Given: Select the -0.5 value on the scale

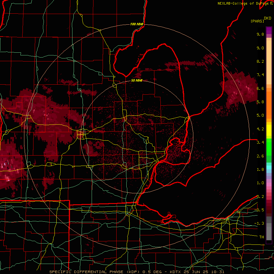Looking at the screenshot, I should (x=259, y=210).
